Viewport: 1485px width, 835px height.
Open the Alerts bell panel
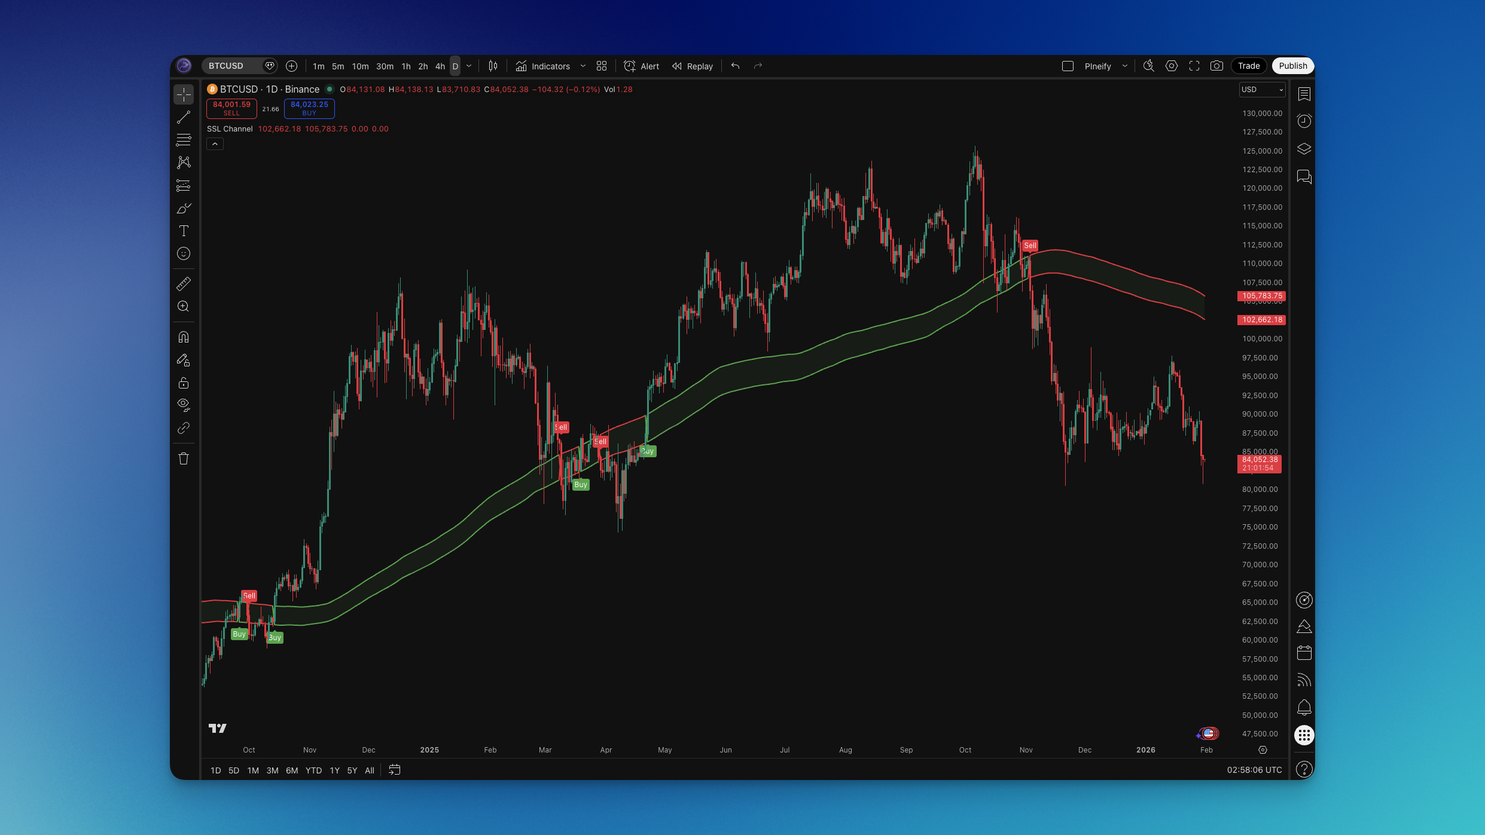point(1304,708)
